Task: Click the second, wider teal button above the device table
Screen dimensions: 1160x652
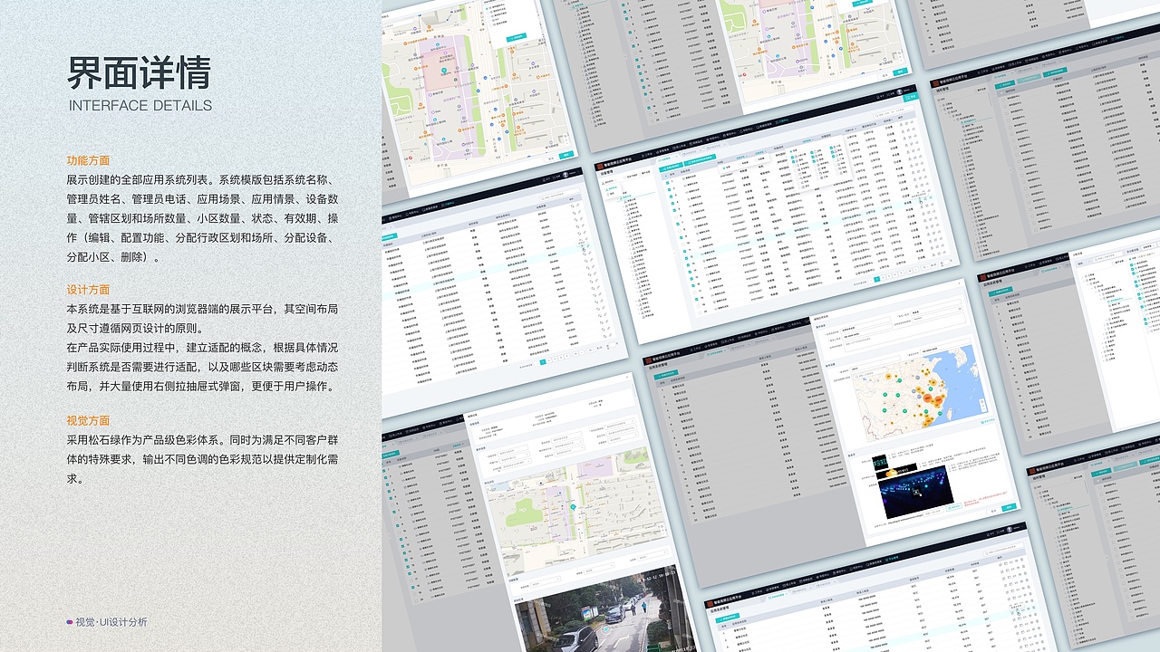Action: [700, 160]
